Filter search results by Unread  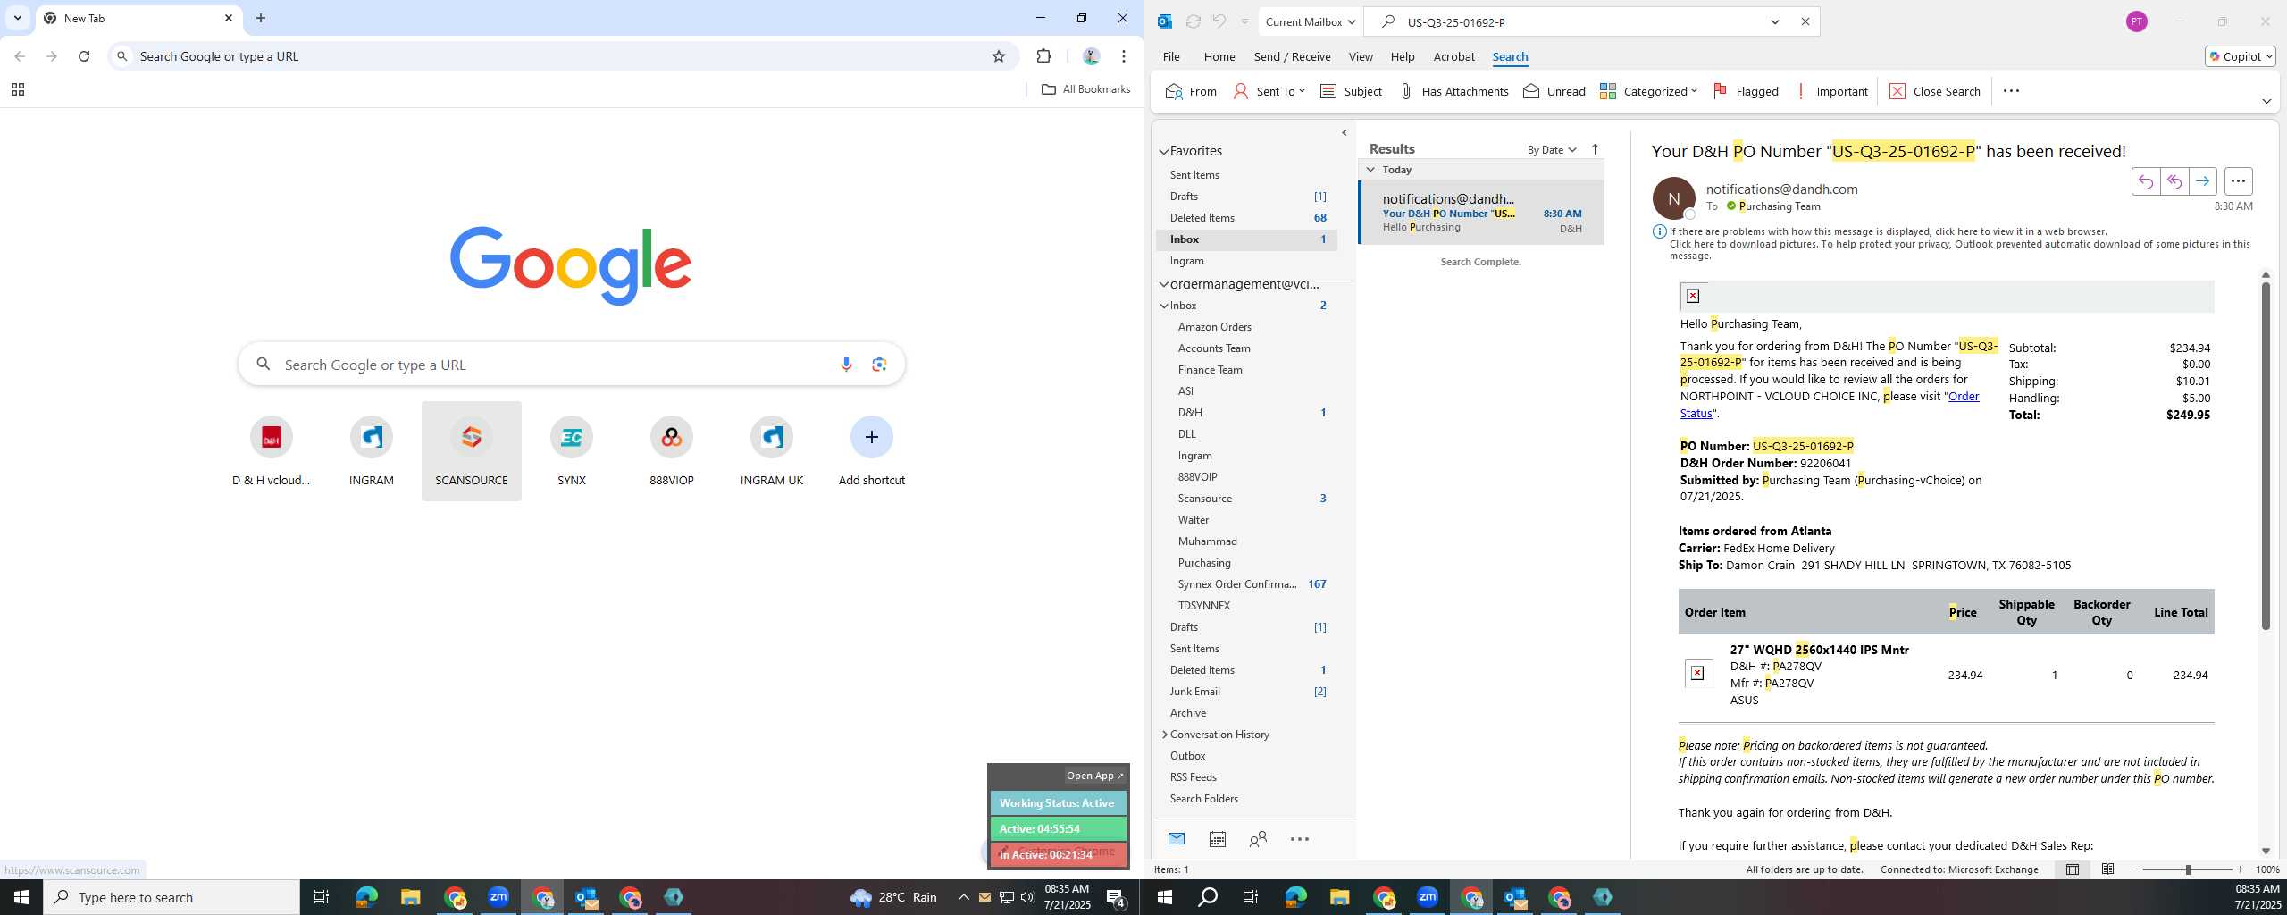coord(1554,91)
